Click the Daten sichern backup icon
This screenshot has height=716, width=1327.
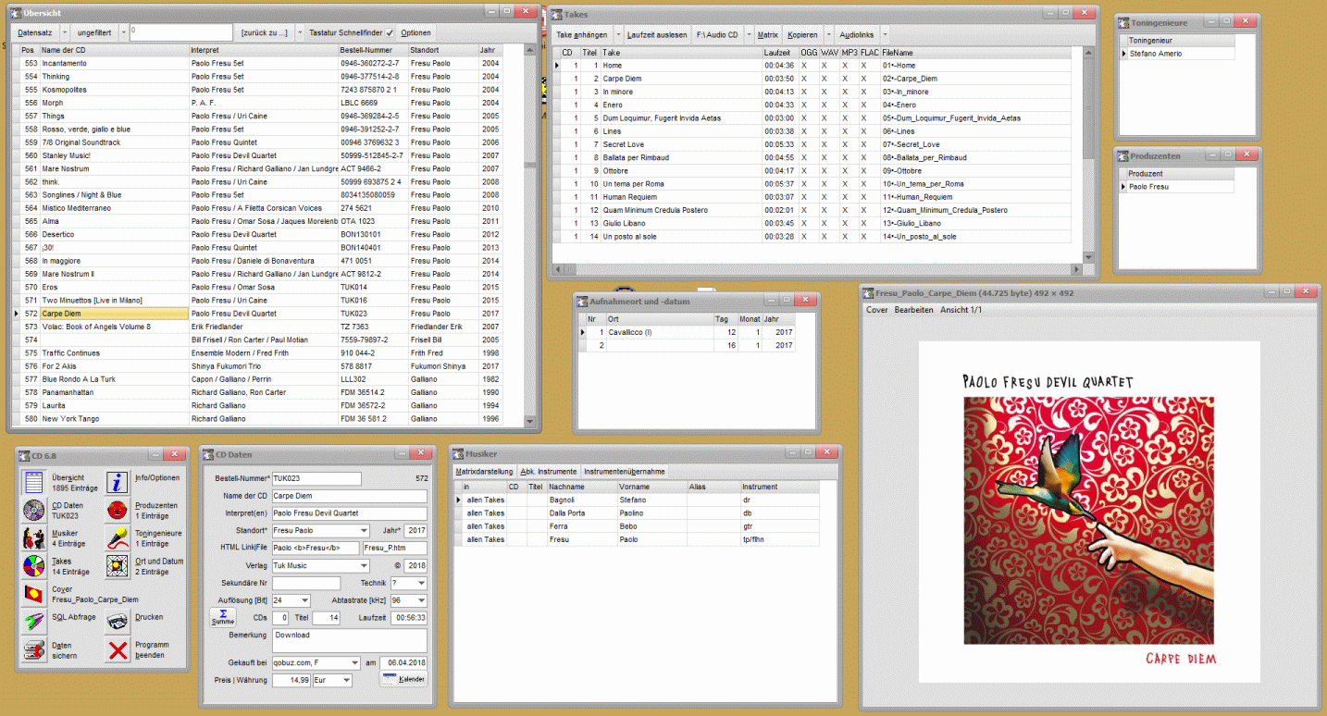33,650
